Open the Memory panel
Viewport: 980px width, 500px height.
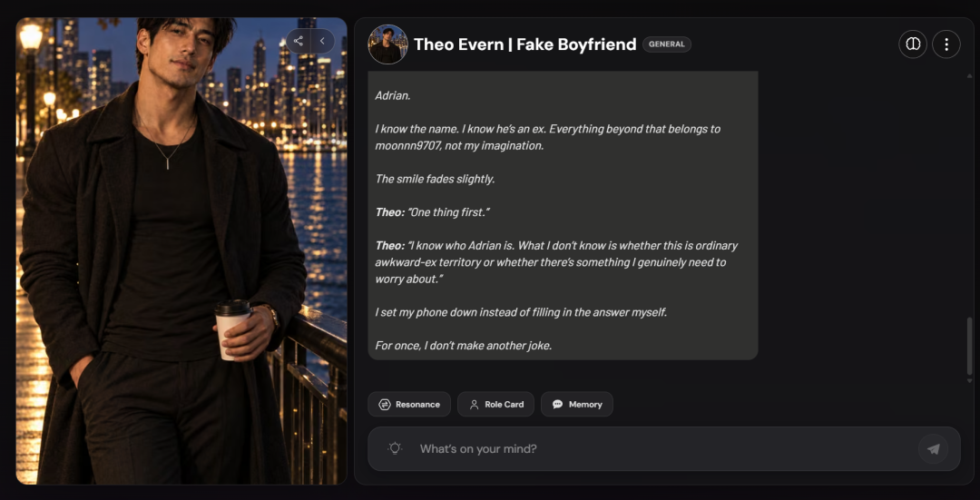[x=577, y=405]
